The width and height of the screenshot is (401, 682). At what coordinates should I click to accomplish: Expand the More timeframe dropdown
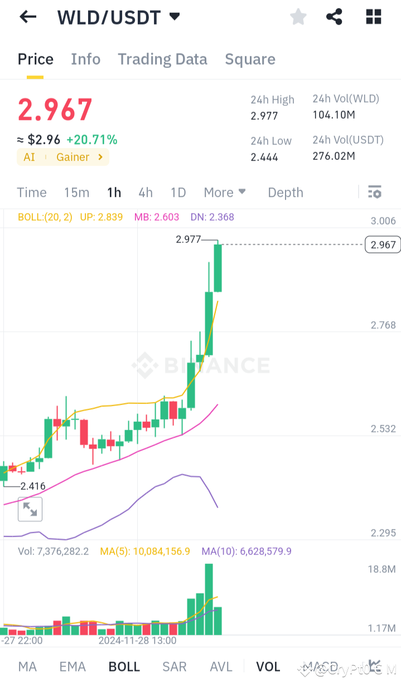pos(225,192)
